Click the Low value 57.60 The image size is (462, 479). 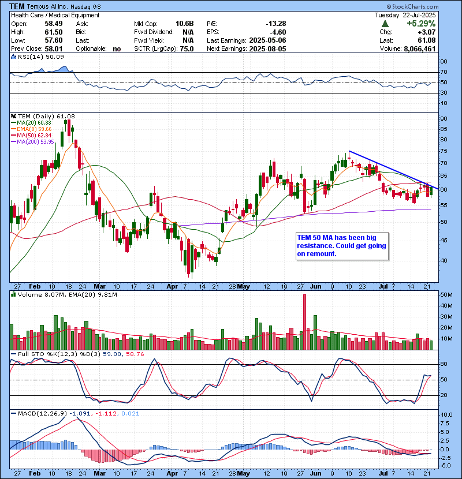tap(54, 40)
